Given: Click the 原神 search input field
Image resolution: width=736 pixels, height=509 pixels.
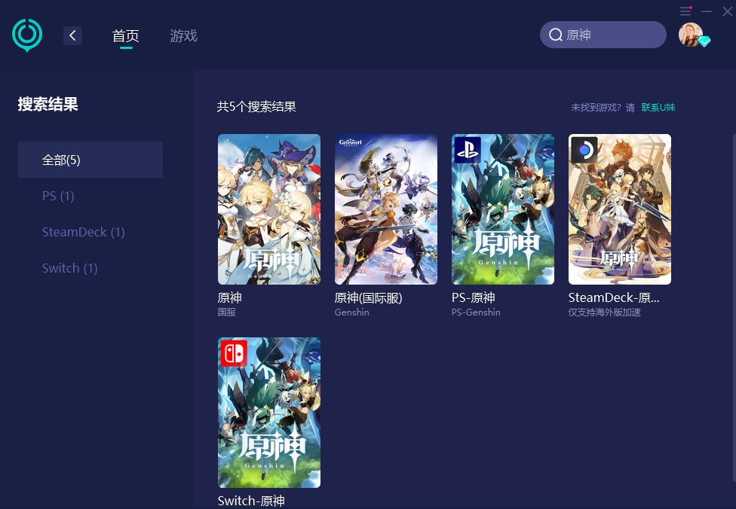Looking at the screenshot, I should click(x=611, y=35).
